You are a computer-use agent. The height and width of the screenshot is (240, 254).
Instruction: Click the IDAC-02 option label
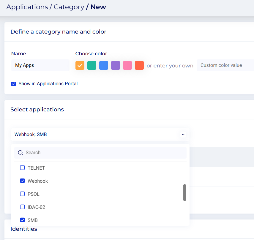click(36, 207)
